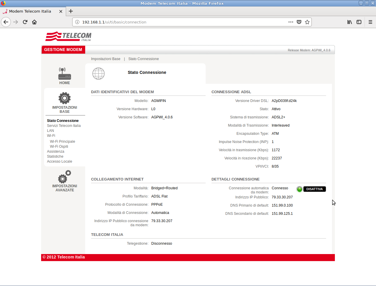The width and height of the screenshot is (376, 286).
Task: Click Telegestione Disconnesso status
Action: point(162,244)
